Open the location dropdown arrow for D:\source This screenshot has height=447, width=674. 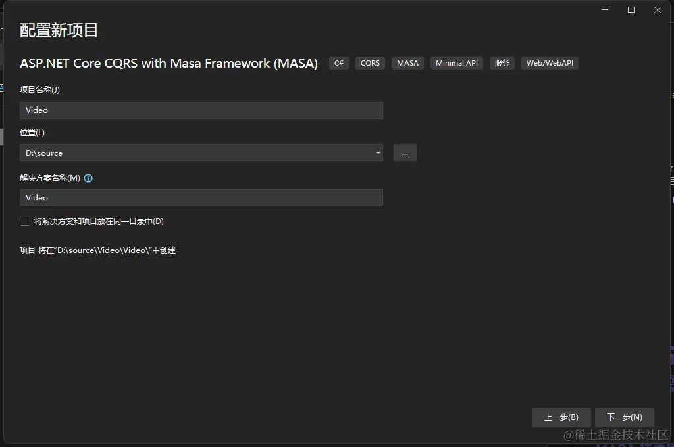378,153
